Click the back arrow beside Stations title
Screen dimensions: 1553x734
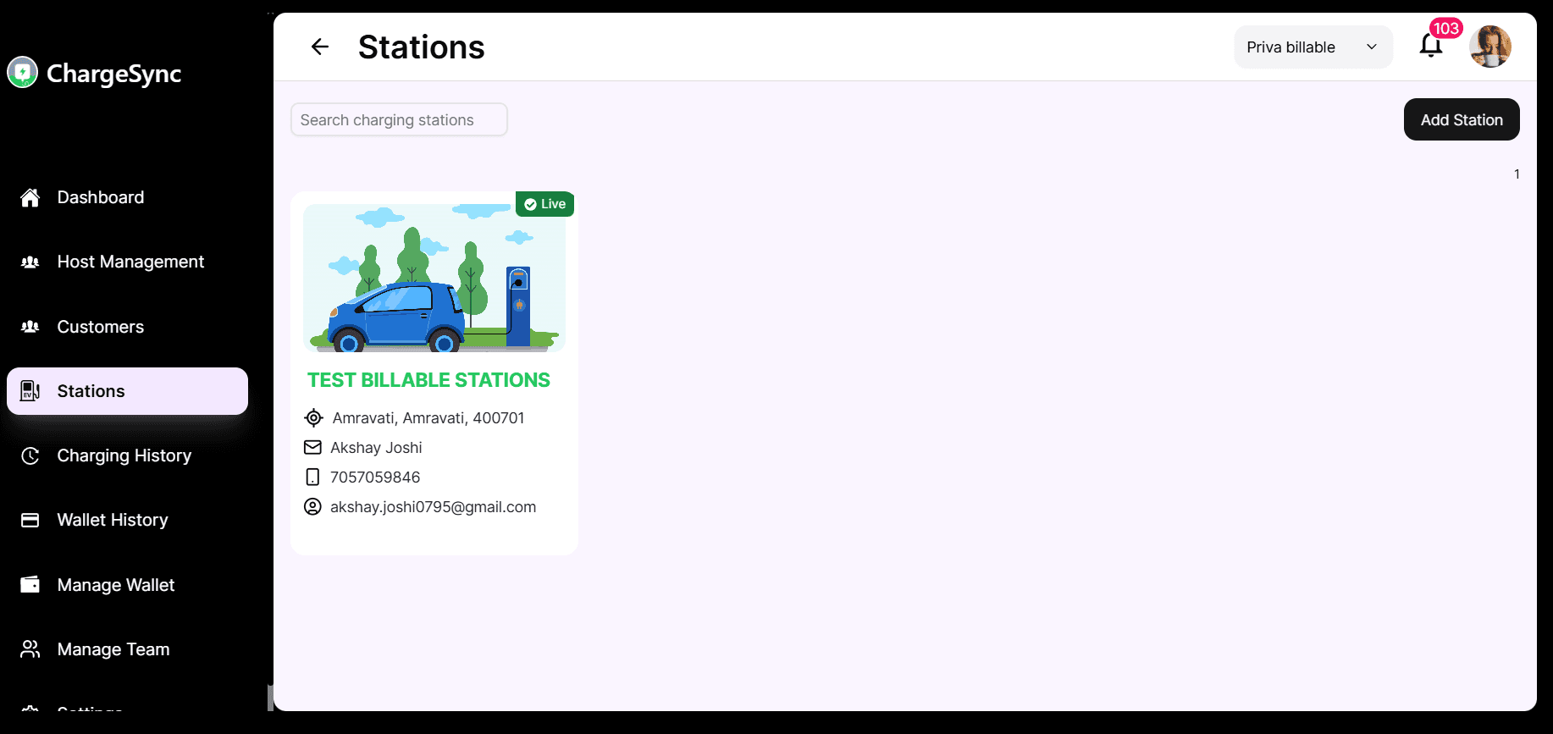[319, 47]
